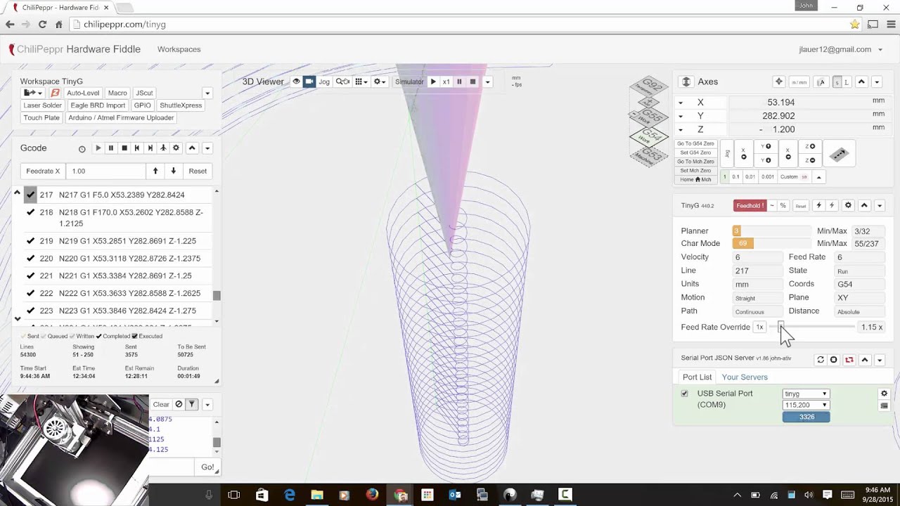Open the 3D Viewer grid dropdown
The height and width of the screenshot is (506, 900).
pyautogui.click(x=361, y=82)
